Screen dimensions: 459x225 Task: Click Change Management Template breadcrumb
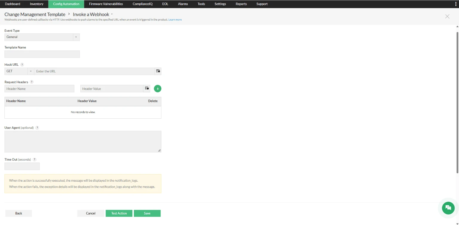click(35, 14)
